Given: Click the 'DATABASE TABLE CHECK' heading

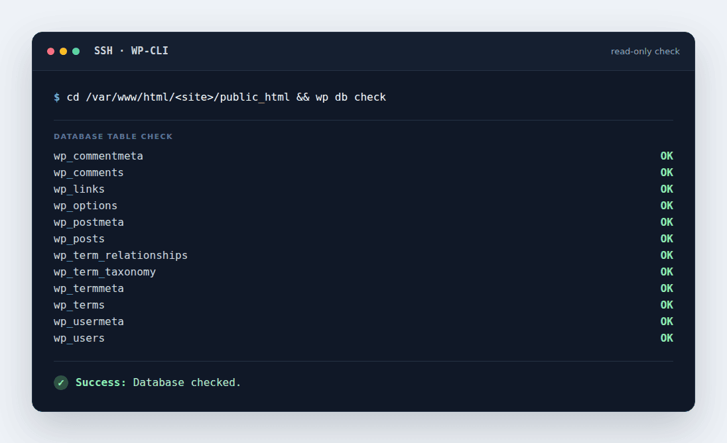Looking at the screenshot, I should coord(113,136).
